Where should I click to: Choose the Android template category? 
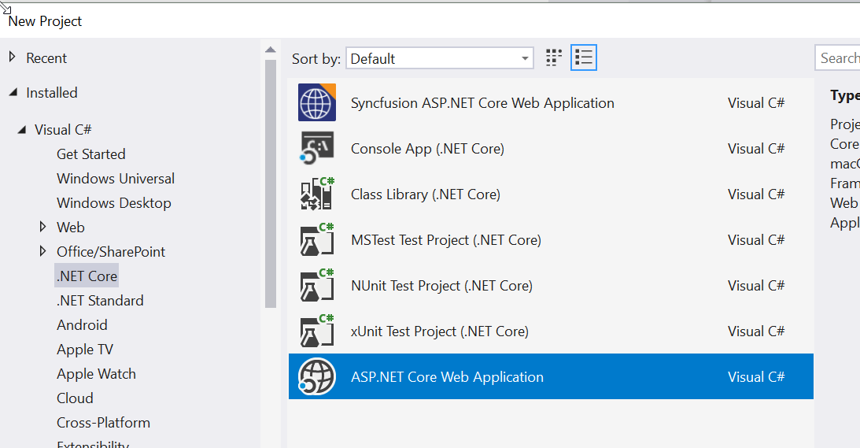coord(82,324)
